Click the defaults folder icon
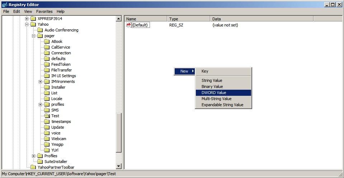 point(47,58)
